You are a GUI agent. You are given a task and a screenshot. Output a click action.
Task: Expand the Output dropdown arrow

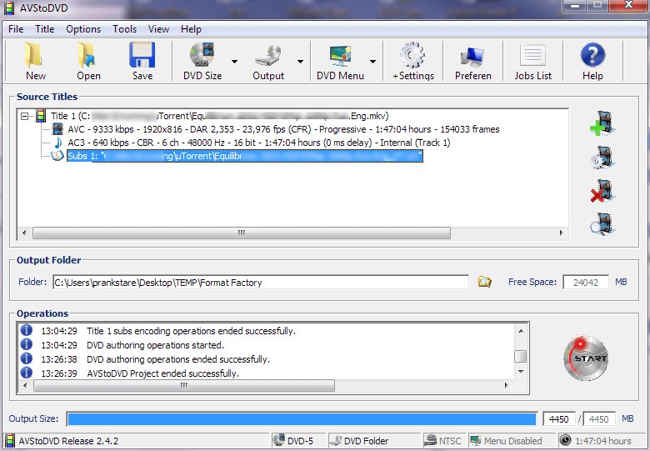coord(300,62)
